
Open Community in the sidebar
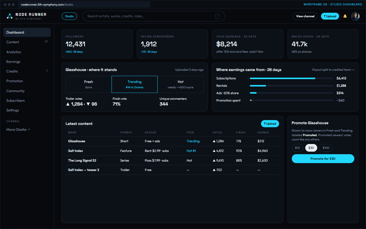pyautogui.click(x=27, y=91)
